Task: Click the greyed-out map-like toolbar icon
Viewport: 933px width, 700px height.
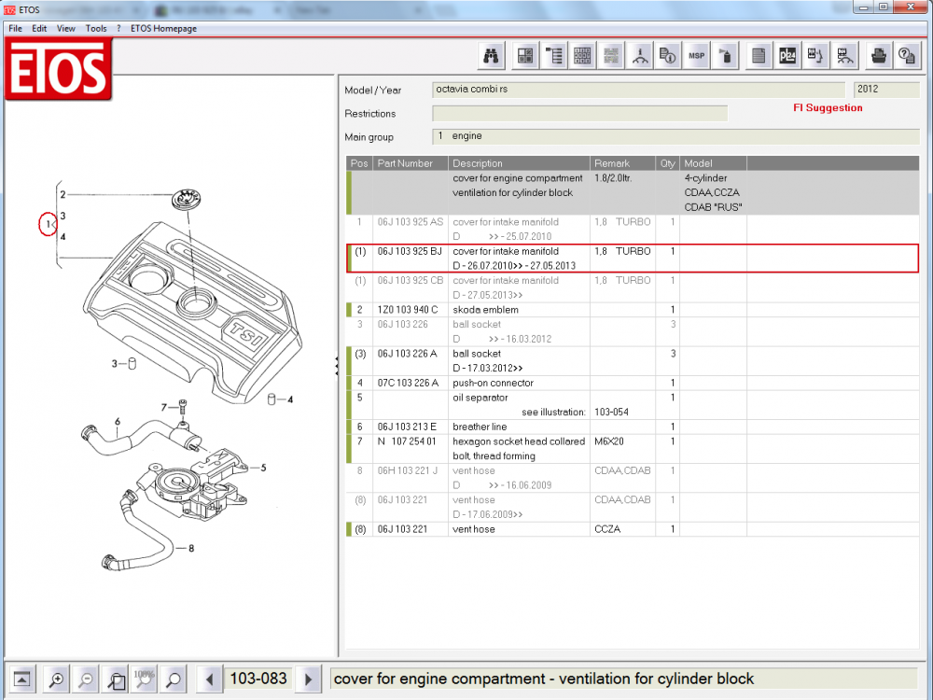Action: [x=610, y=56]
